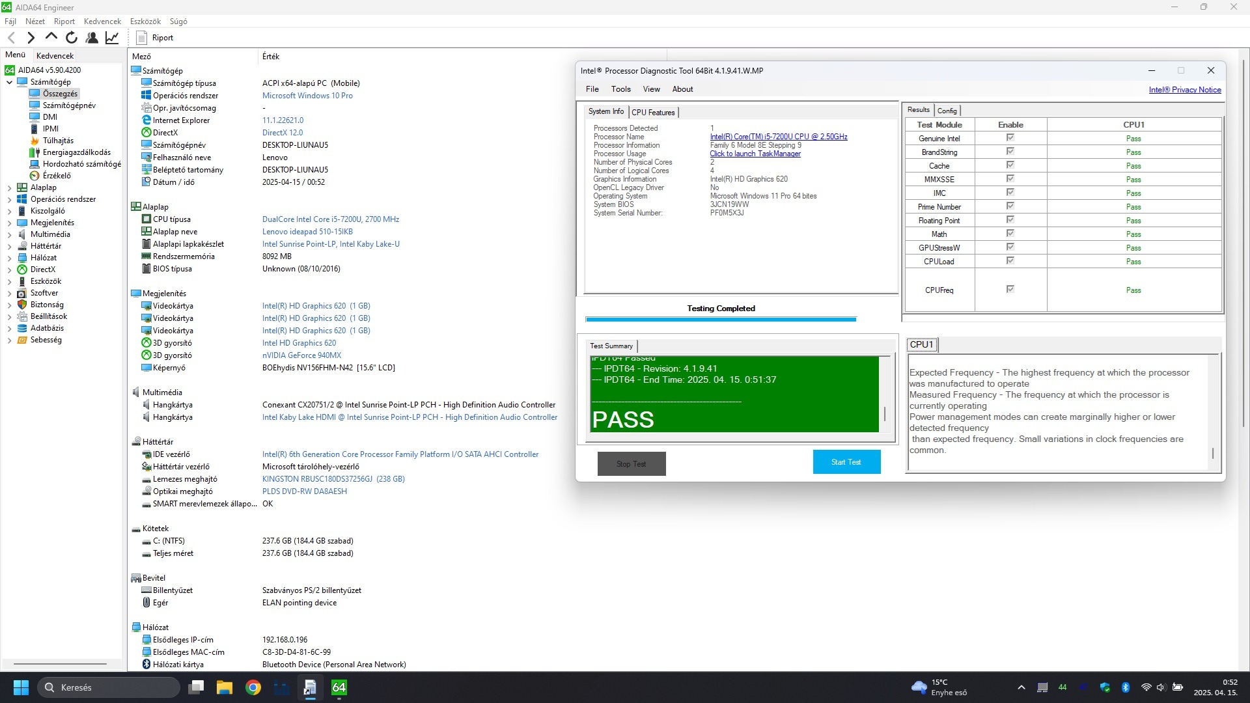Expand the DirectX tree node
The width and height of the screenshot is (1250, 703).
click(x=9, y=269)
